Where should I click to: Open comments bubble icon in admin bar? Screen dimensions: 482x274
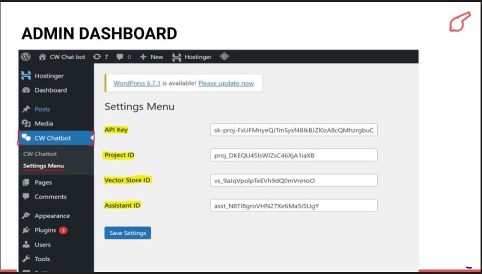(x=120, y=57)
